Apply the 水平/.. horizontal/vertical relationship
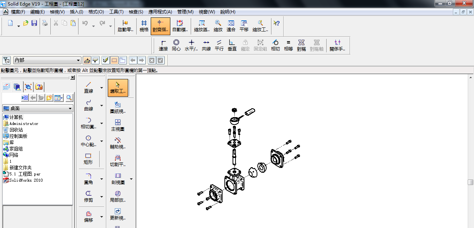Screen dimensions: 474x228 coord(191,45)
